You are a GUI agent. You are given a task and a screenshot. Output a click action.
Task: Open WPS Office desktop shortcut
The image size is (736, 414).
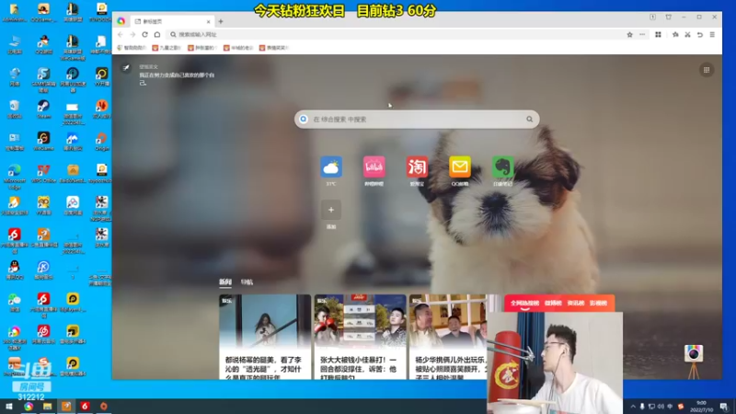[43, 173]
